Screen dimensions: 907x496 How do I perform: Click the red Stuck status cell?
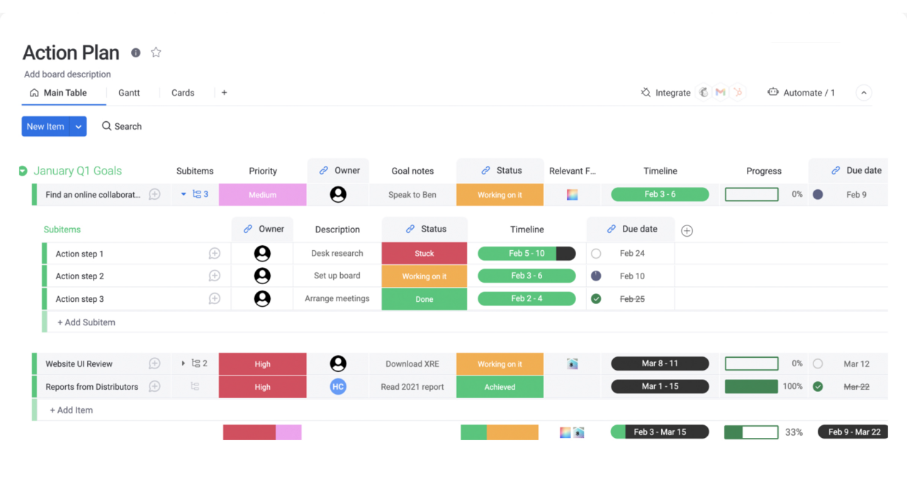(x=424, y=254)
